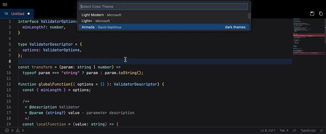The height and width of the screenshot is (134, 326).
Task: Click the save file floppy disk icon
Action: [x=312, y=14]
